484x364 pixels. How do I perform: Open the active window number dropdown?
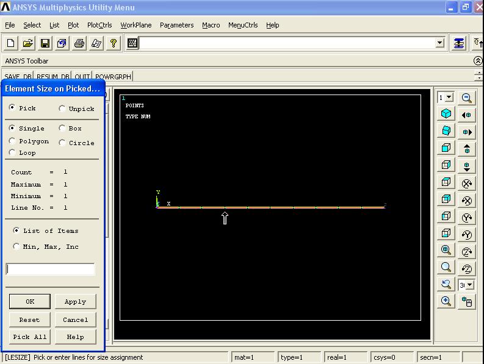(449, 98)
